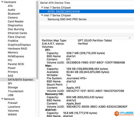
Task: Select Parallel SCSI entry
Action: (x=16, y=64)
